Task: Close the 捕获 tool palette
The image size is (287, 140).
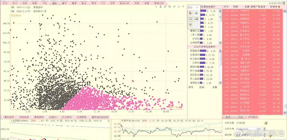Action: (197, 7)
